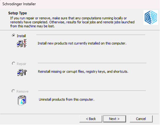Click the Install computer checklist icon
Image resolution: width=160 pixels, height=125 pixels.
[22, 43]
